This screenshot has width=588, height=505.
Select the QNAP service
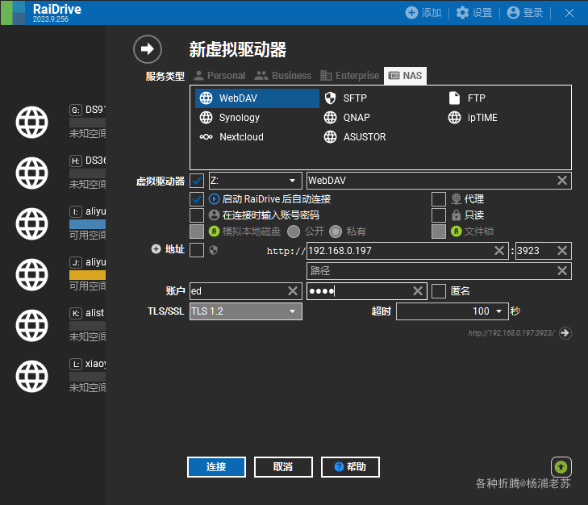[x=347, y=118]
